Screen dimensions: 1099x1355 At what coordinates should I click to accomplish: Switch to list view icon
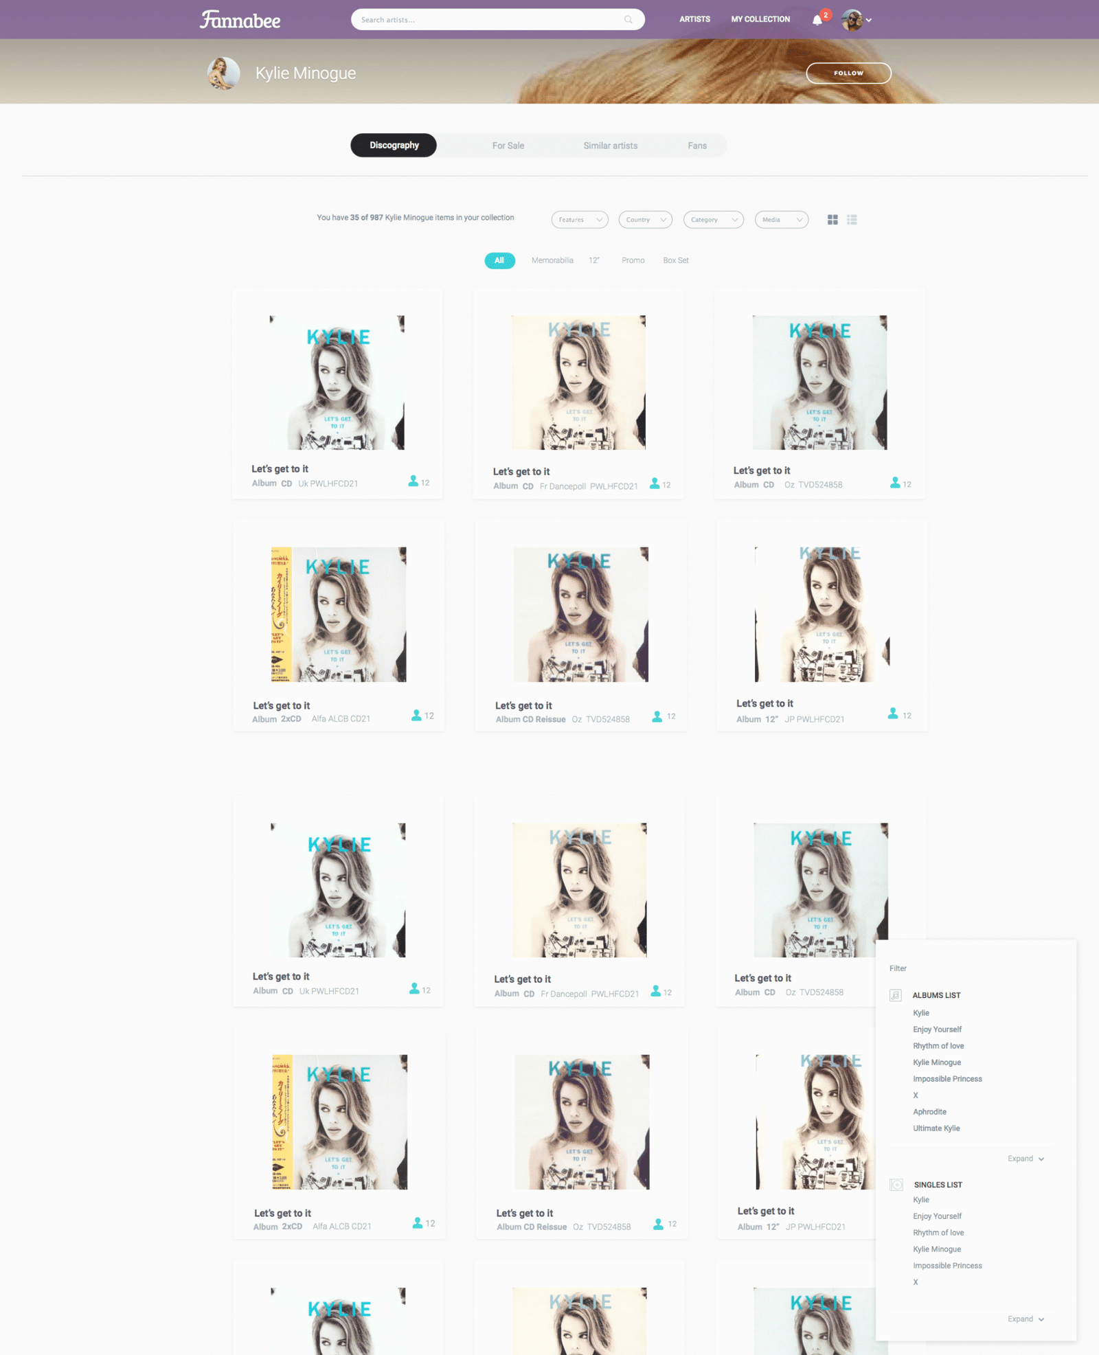(852, 220)
